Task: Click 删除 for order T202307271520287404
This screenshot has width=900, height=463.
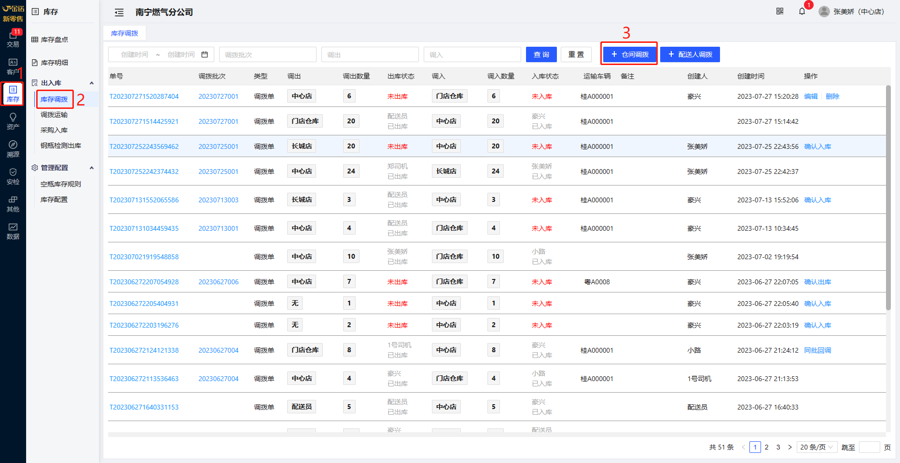Action: pos(832,96)
